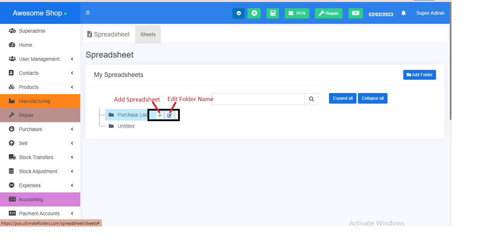The height and width of the screenshot is (250, 480).
Task: Expand the User Management menu
Action: (39, 59)
